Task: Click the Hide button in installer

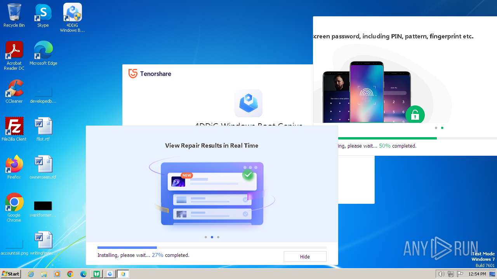Action: [305, 257]
